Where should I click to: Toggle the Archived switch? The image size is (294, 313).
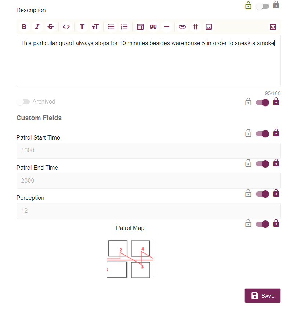pyautogui.click(x=23, y=102)
